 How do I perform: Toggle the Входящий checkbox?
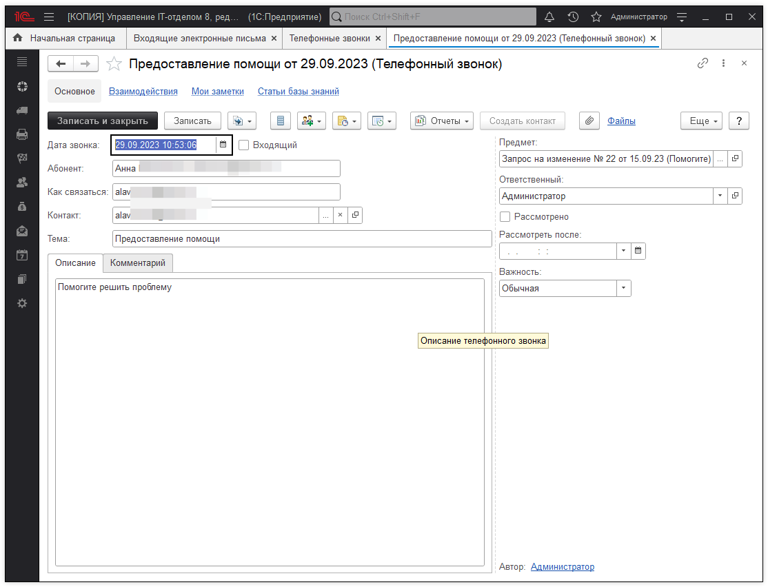click(243, 145)
